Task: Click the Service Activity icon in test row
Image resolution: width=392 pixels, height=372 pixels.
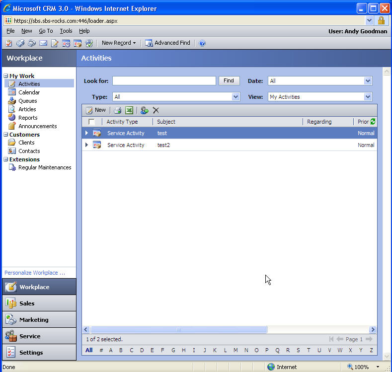Action: pos(97,133)
